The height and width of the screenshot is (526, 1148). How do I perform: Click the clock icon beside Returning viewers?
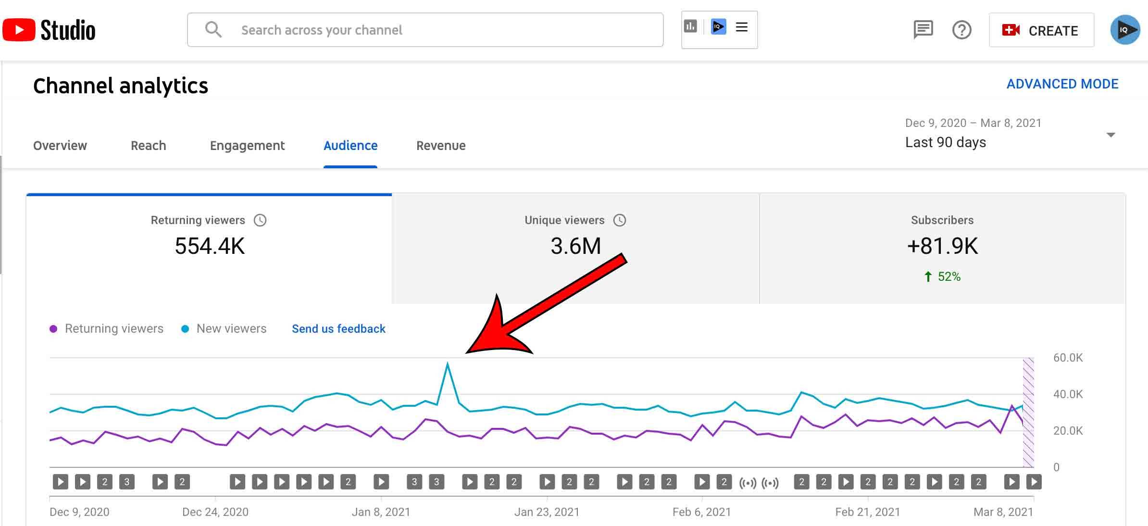(x=260, y=220)
